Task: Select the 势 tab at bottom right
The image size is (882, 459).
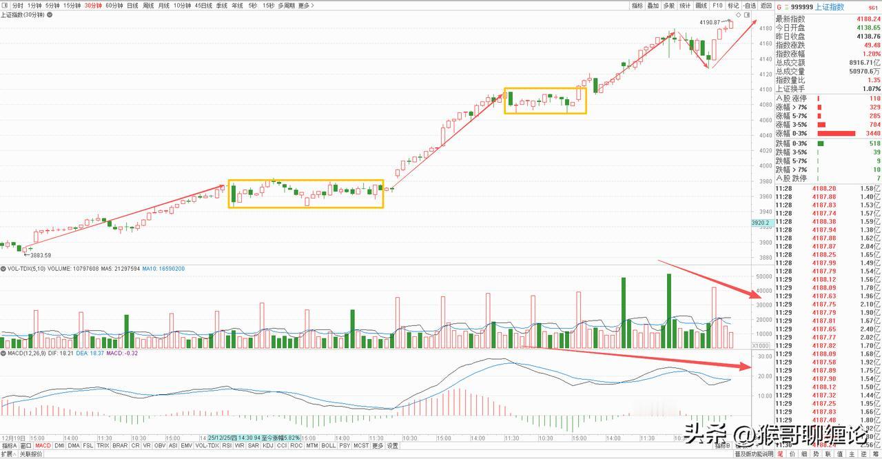Action: pyautogui.click(x=817, y=454)
